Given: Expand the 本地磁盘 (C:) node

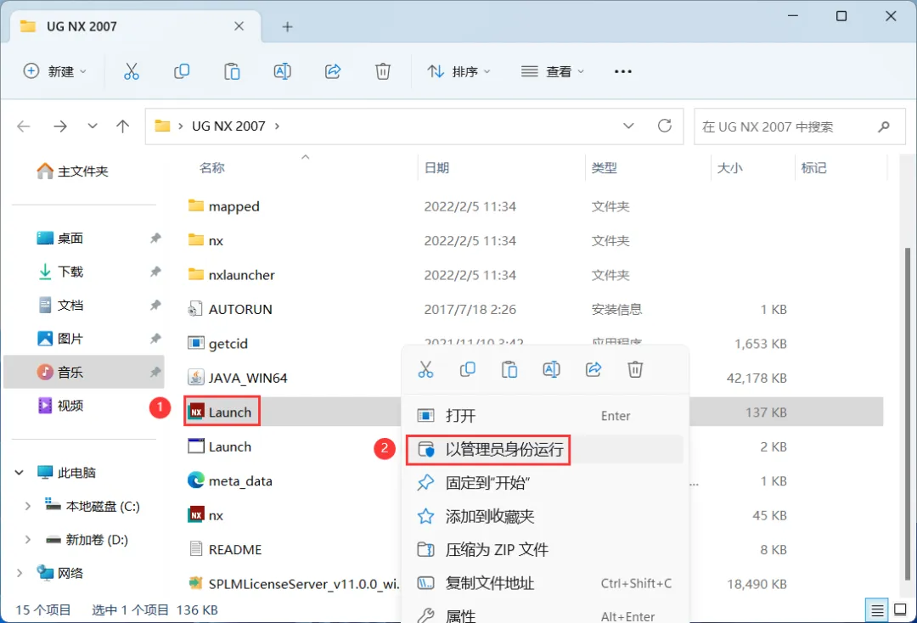Looking at the screenshot, I should [27, 506].
